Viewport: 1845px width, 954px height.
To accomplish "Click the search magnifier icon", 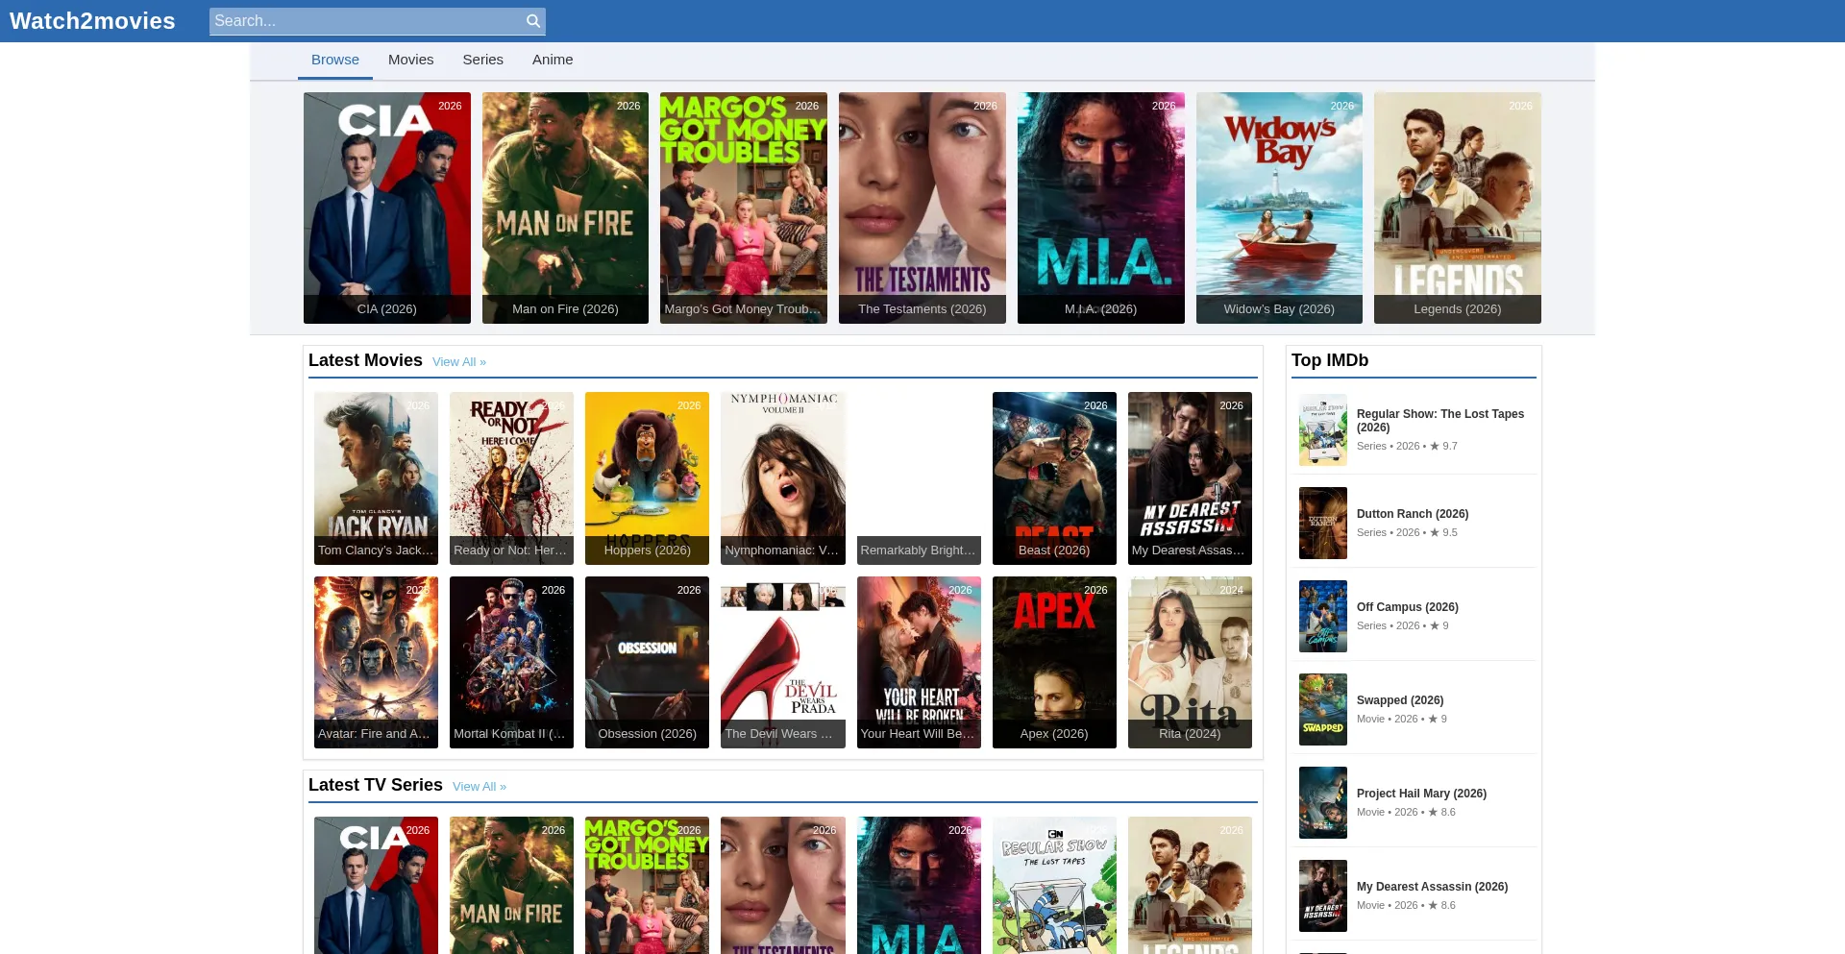I will [533, 21].
